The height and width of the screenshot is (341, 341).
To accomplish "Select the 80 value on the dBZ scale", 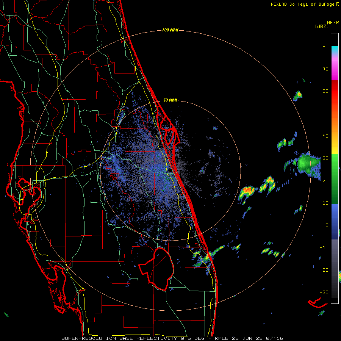I will (x=325, y=47).
